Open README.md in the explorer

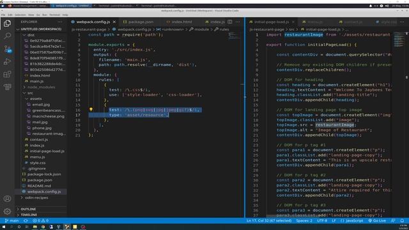(39, 186)
